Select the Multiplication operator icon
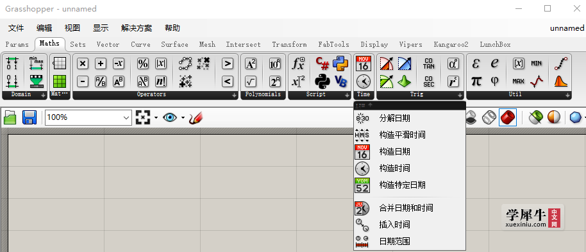 tap(83, 64)
